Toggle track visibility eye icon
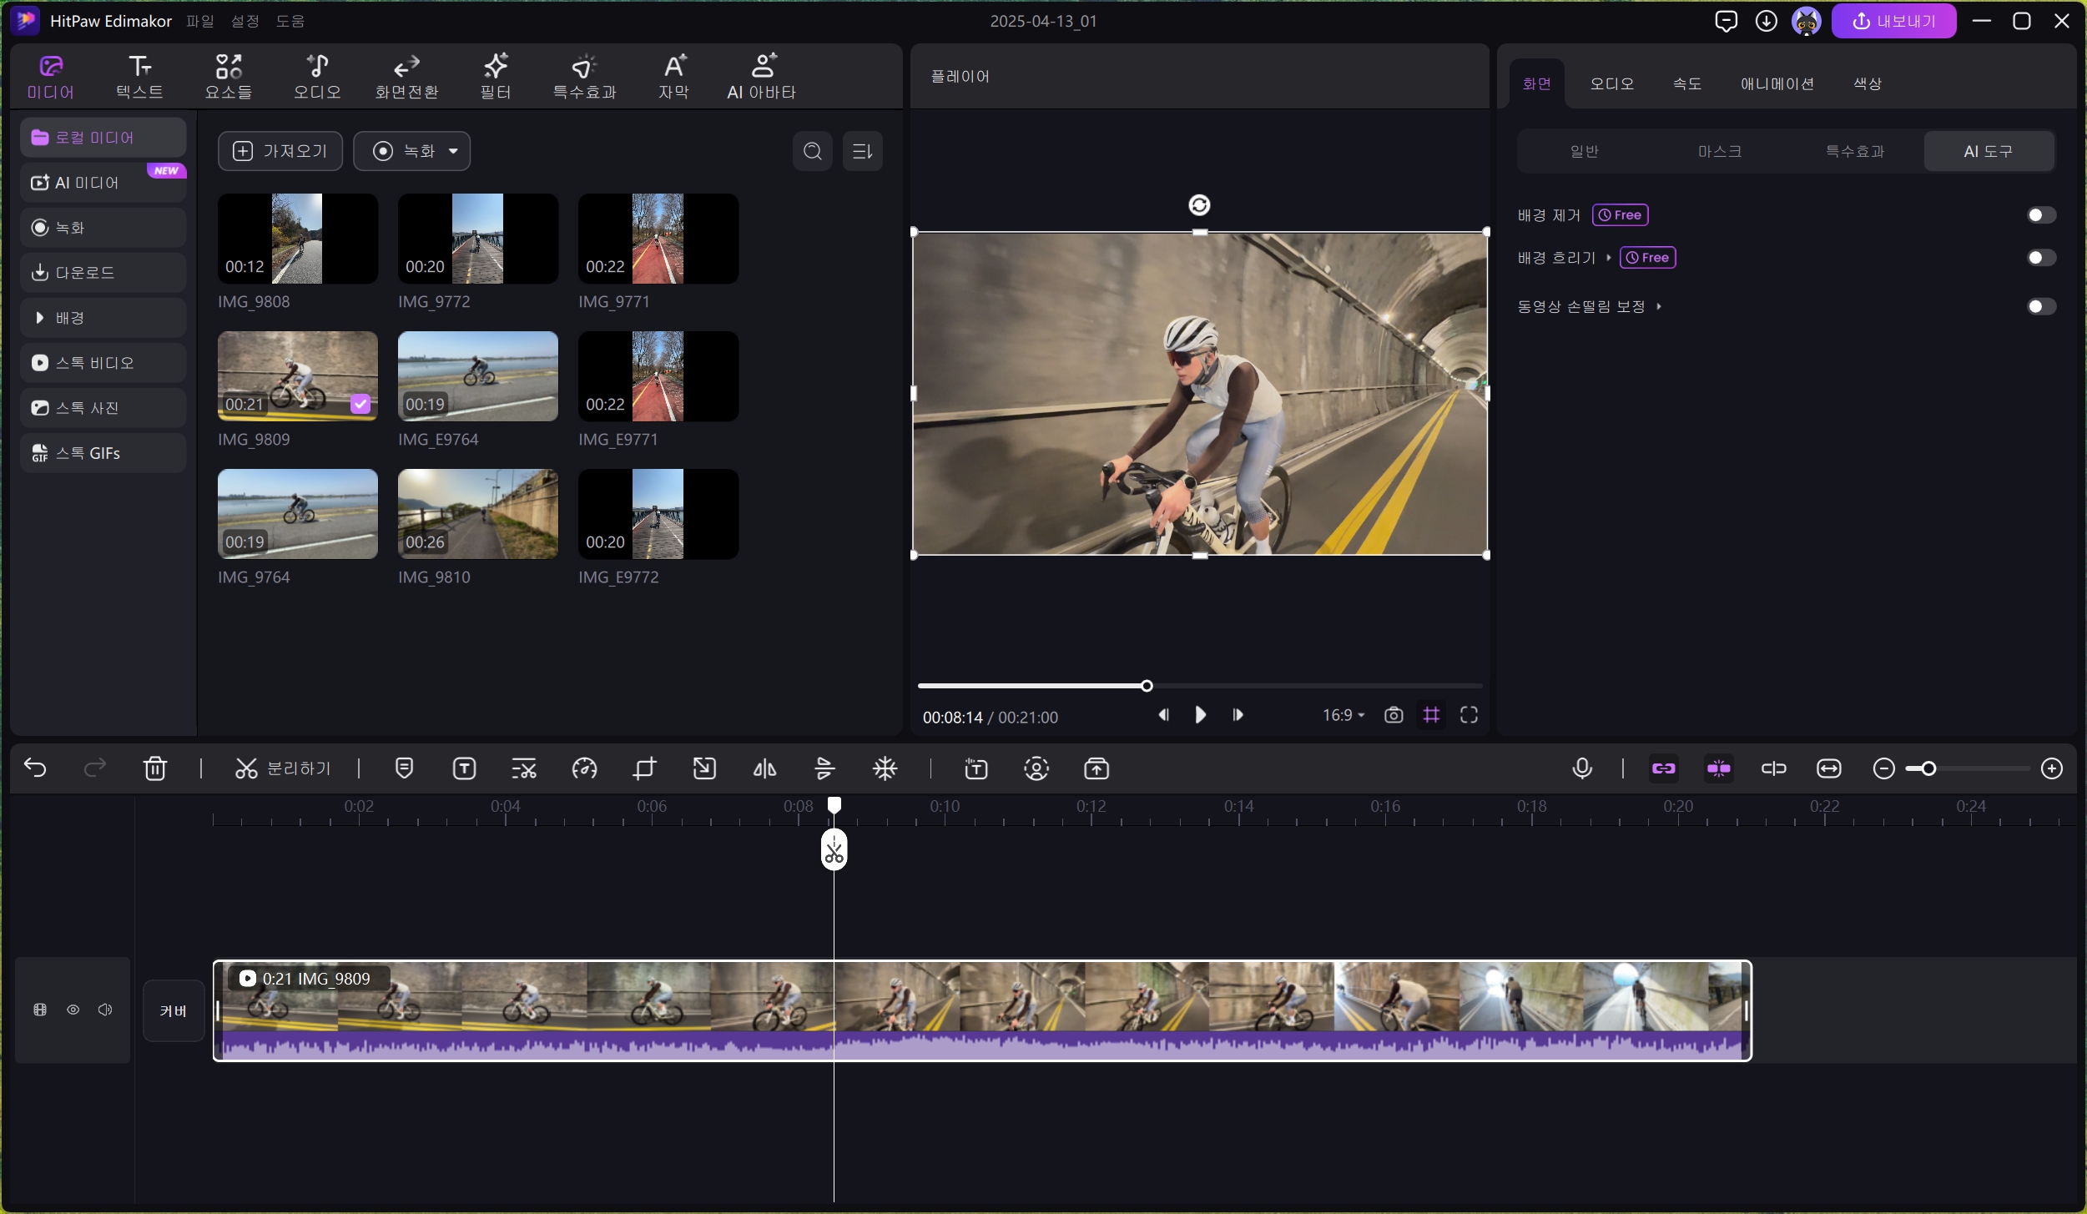The height and width of the screenshot is (1214, 2087). (x=73, y=1010)
